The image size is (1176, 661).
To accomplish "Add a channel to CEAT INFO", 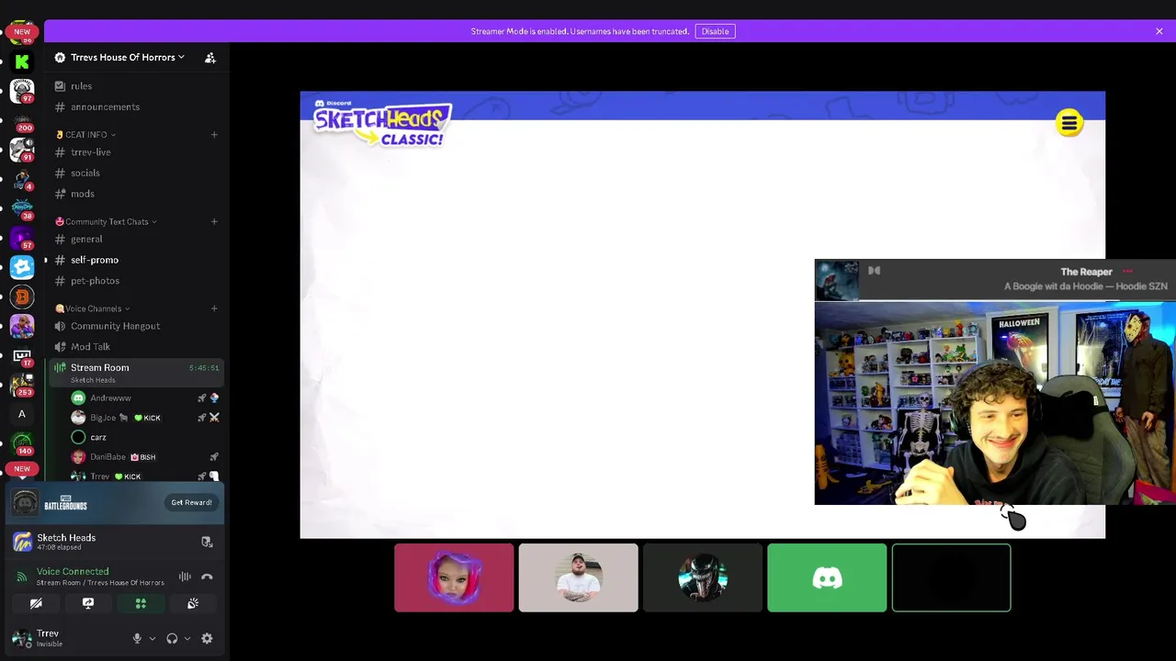I will pos(214,135).
